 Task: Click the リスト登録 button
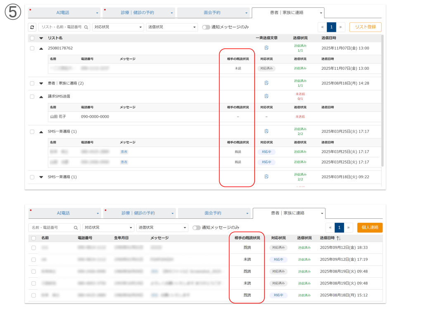pyautogui.click(x=365, y=27)
